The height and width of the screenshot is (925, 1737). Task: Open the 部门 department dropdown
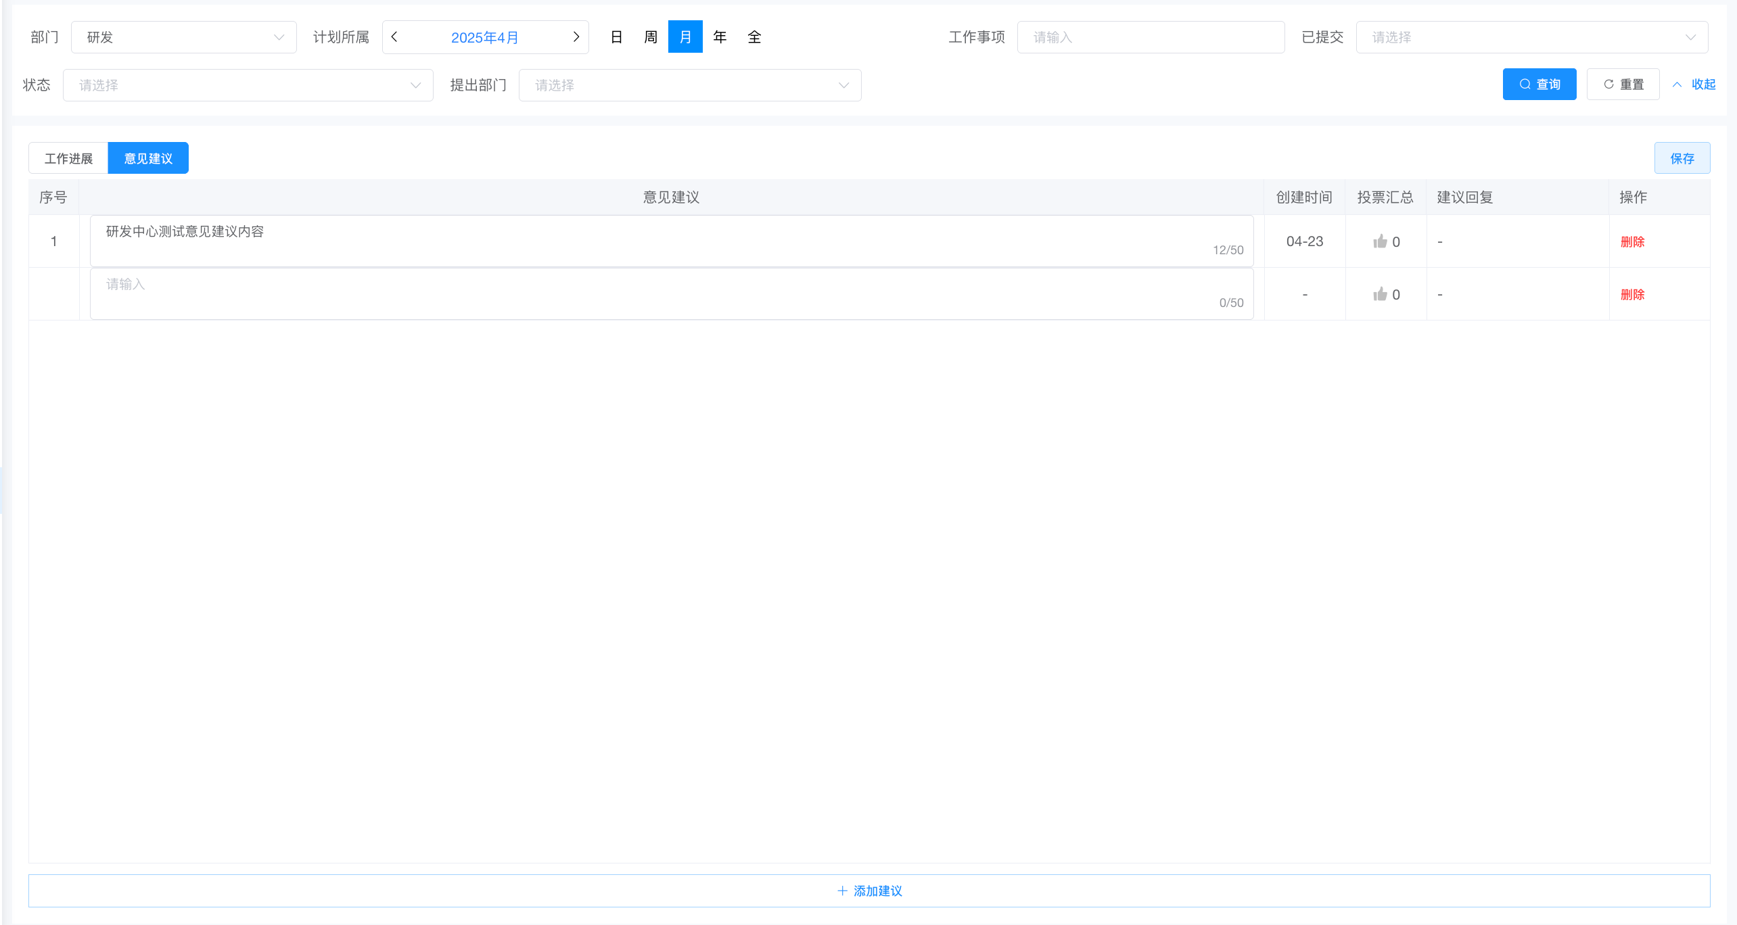coord(183,37)
